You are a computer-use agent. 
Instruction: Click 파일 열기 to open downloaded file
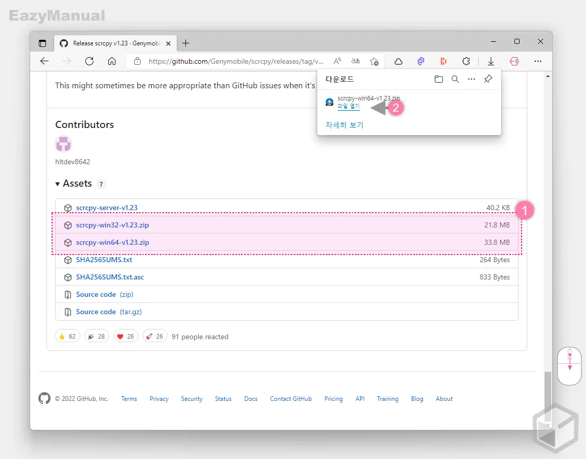[348, 107]
